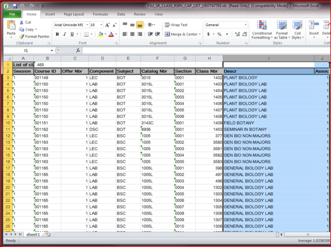Click the Borders icon

coord(87,34)
